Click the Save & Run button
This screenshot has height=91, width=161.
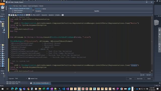(140, 79)
